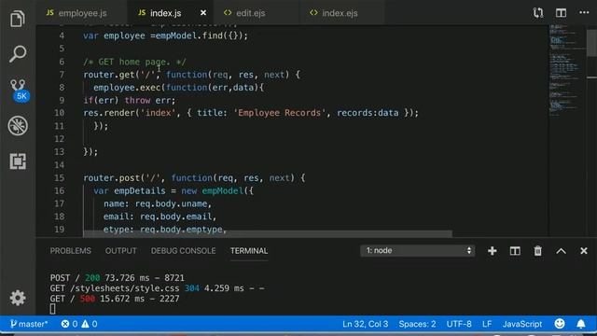597x336 pixels.
Task: Click 'router.post' on line 15
Action: [112, 178]
